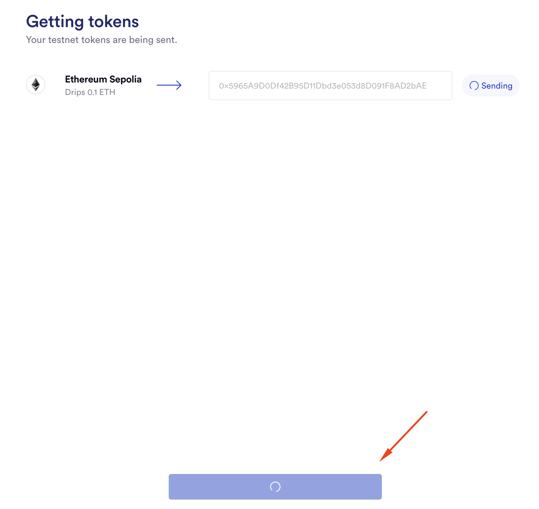Click the Ethereum diamond logo

[36, 85]
